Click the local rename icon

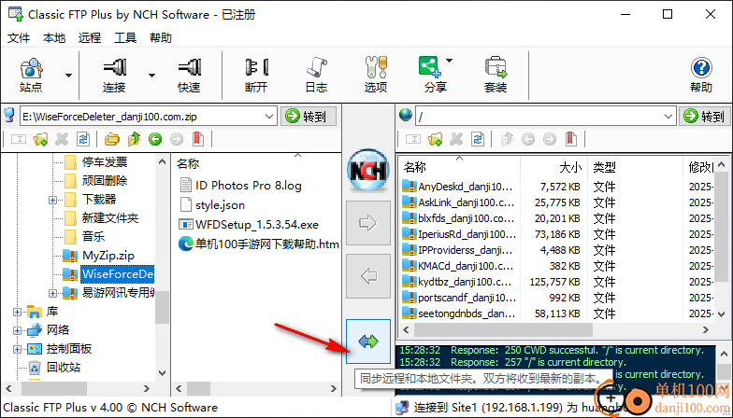[x=19, y=139]
